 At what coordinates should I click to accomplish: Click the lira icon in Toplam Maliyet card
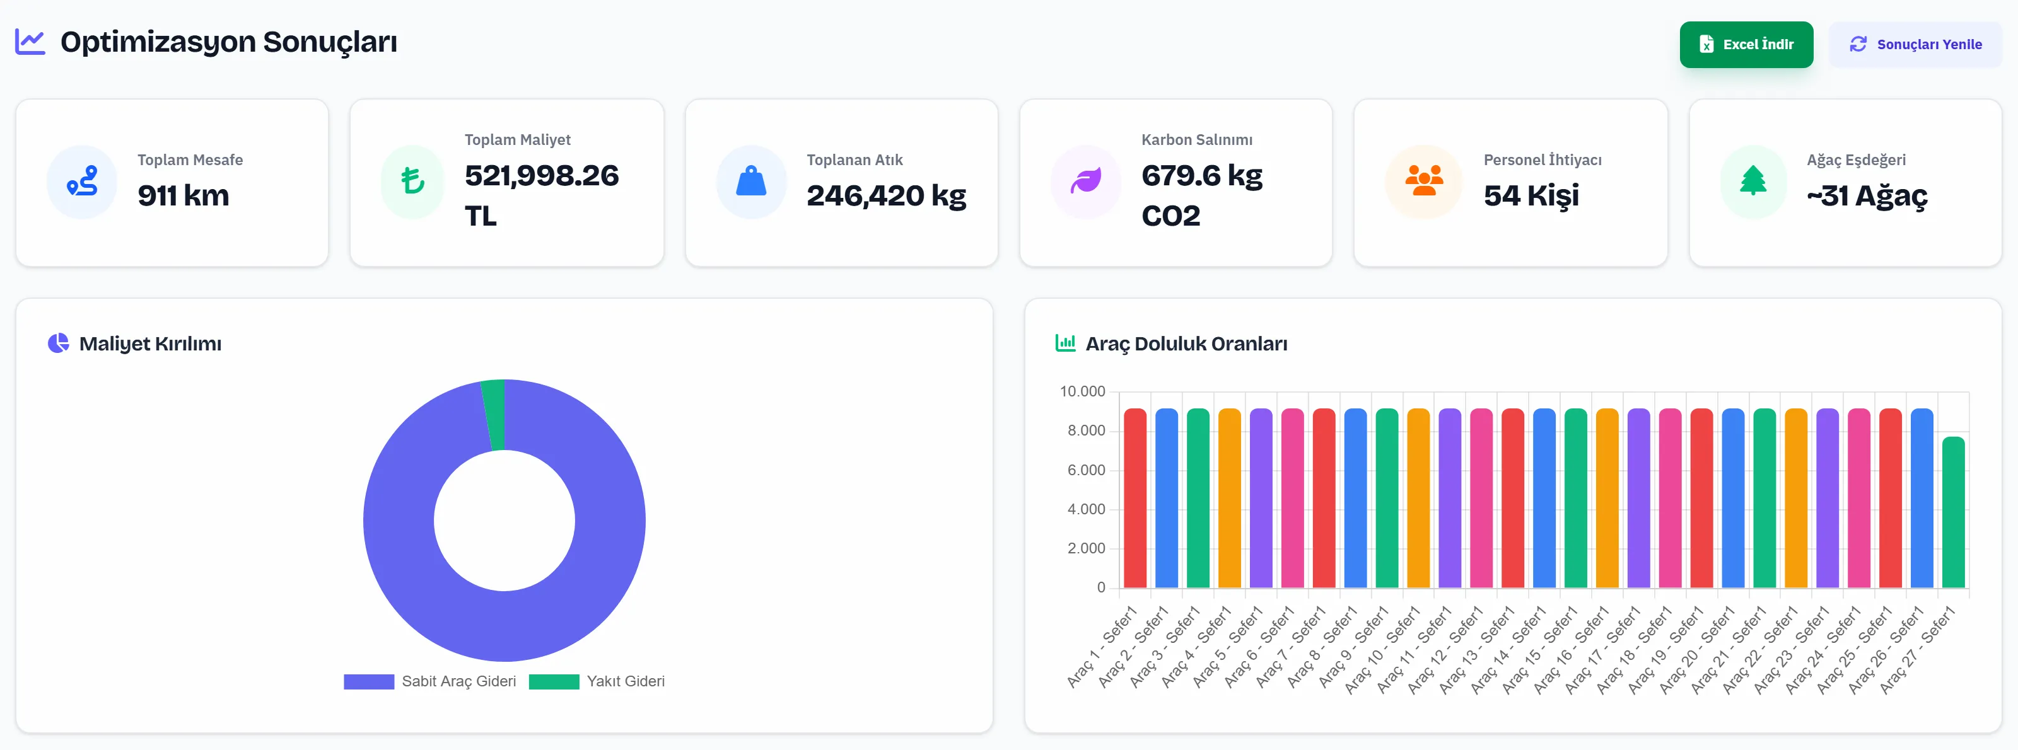(x=412, y=182)
